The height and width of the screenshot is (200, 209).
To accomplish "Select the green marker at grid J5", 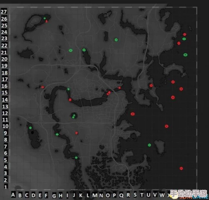I will [76, 158].
